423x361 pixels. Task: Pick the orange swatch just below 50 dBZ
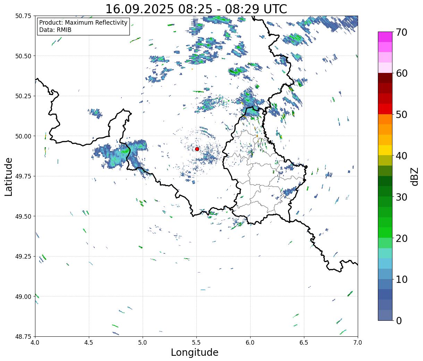pyautogui.click(x=385, y=119)
